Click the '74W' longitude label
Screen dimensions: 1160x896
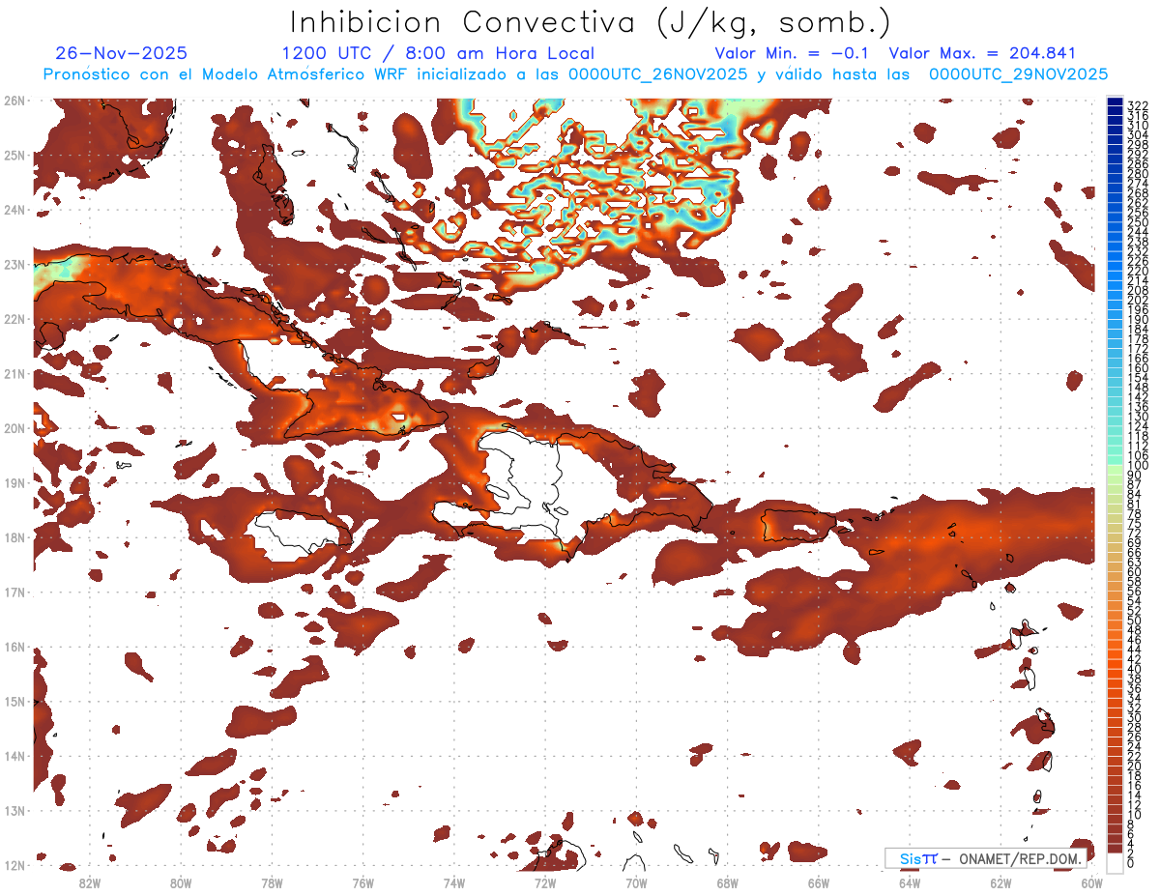tap(453, 882)
